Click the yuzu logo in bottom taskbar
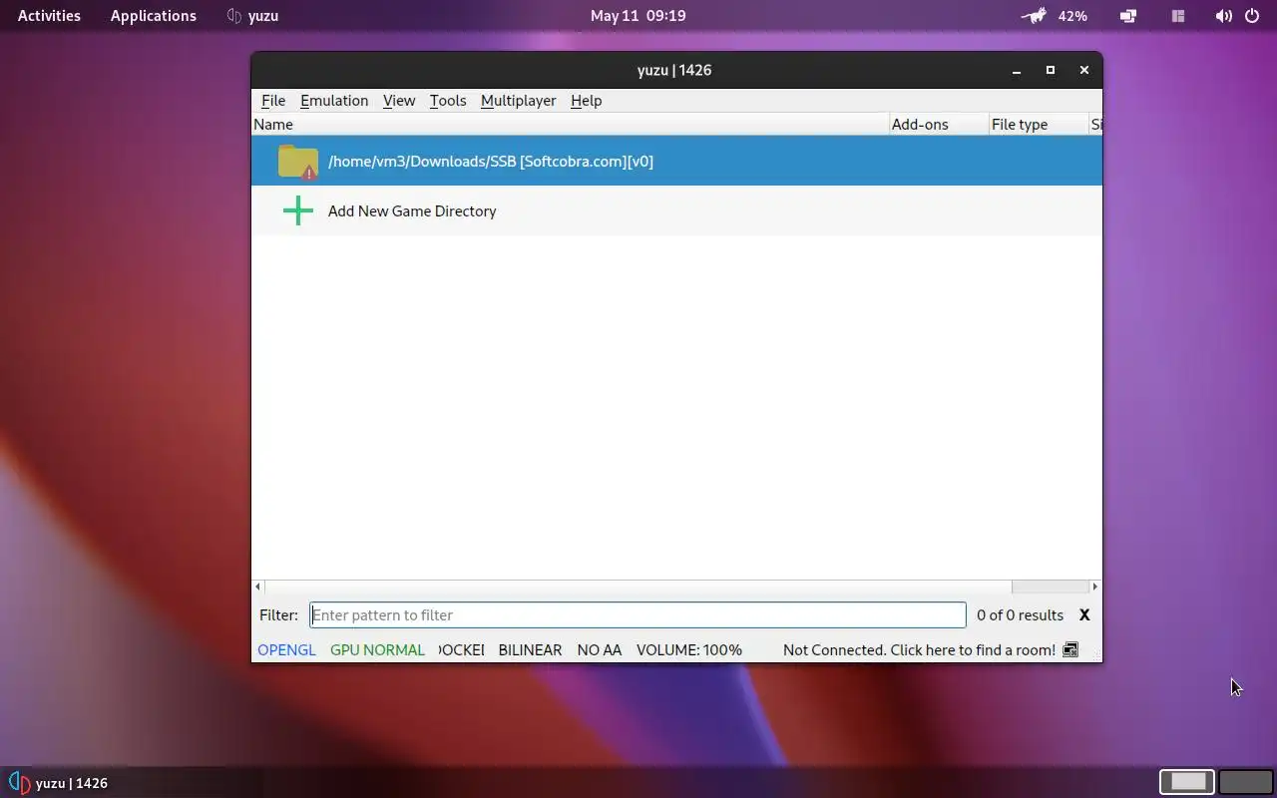Image resolution: width=1277 pixels, height=798 pixels. [x=19, y=783]
